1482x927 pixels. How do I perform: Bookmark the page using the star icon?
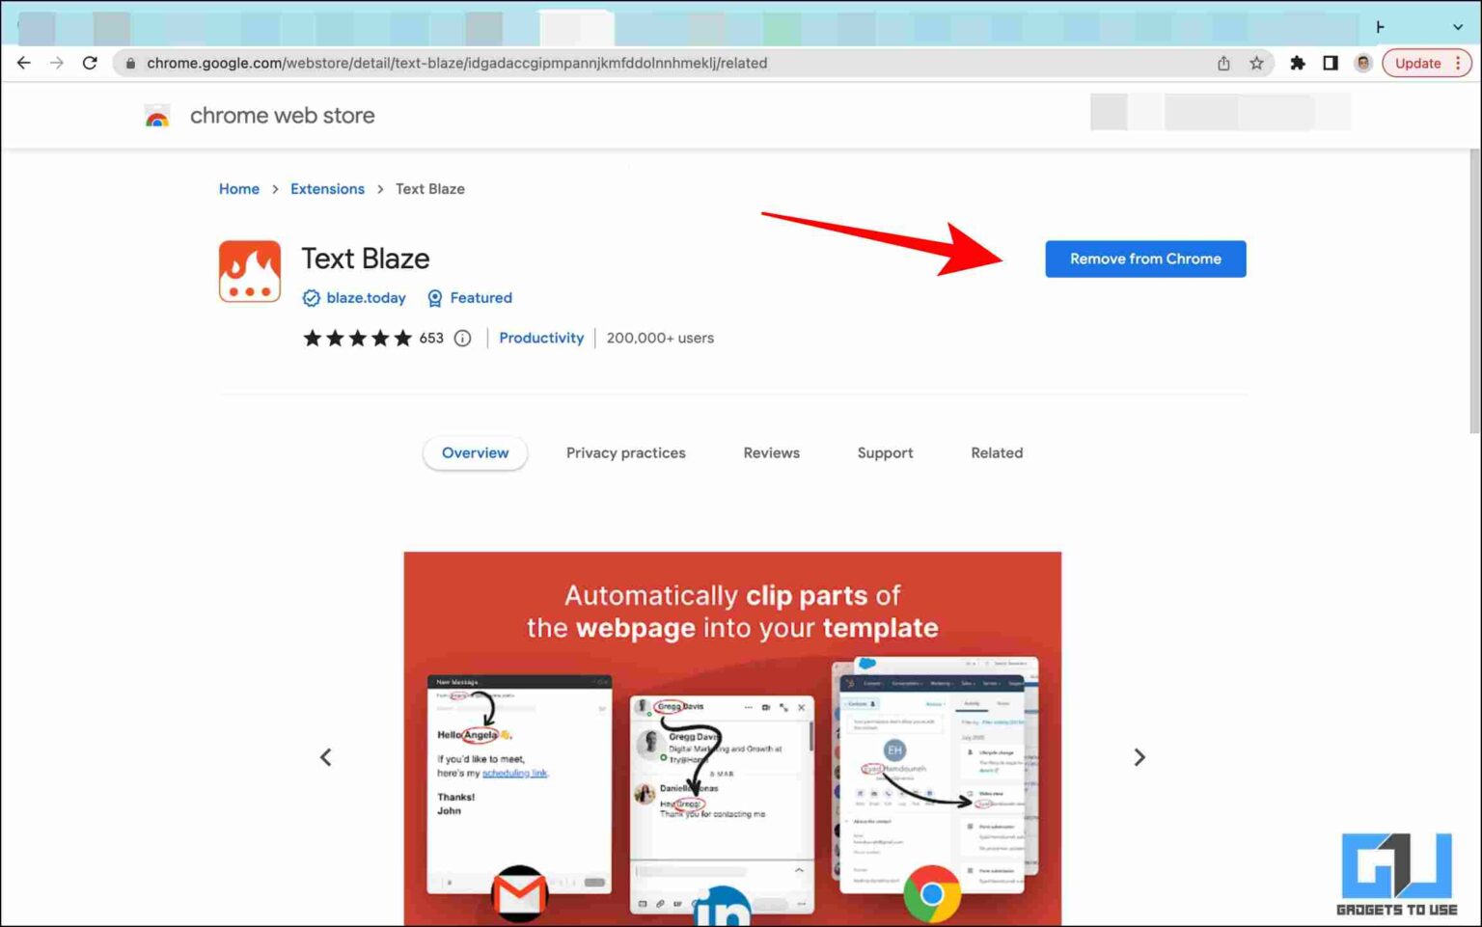(1256, 63)
